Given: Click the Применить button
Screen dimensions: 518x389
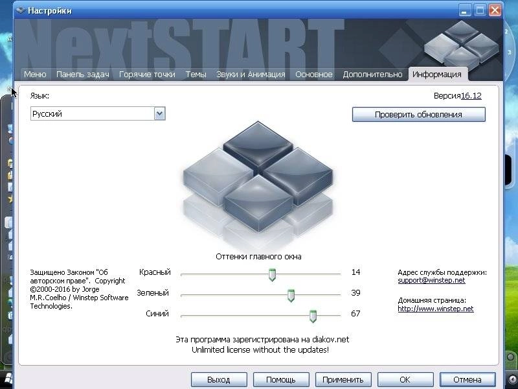Looking at the screenshot, I should pos(343,379).
